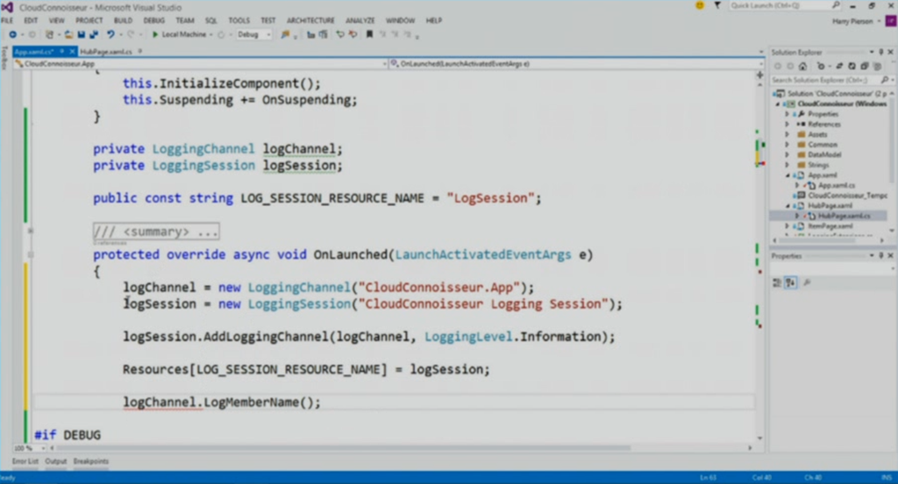Image resolution: width=898 pixels, height=484 pixels.
Task: Click the purple user account avatar
Action: tap(891, 21)
